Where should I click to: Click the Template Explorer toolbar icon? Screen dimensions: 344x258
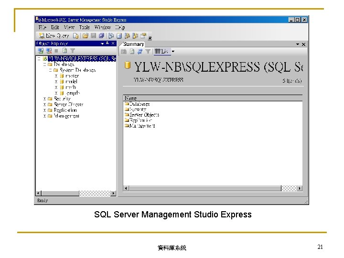point(135,35)
